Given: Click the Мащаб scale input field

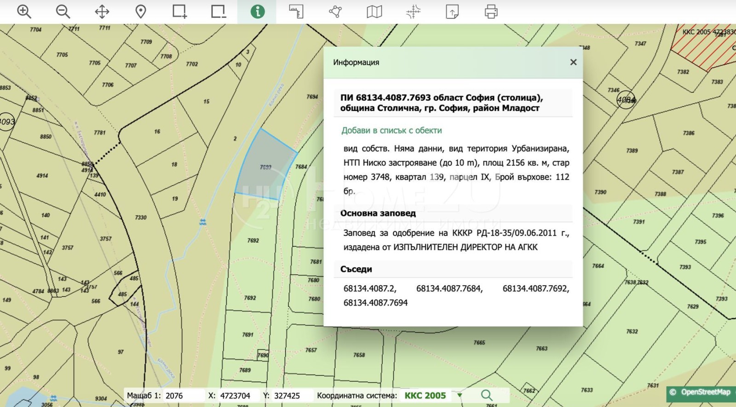Looking at the screenshot, I should pyautogui.click(x=183, y=396).
